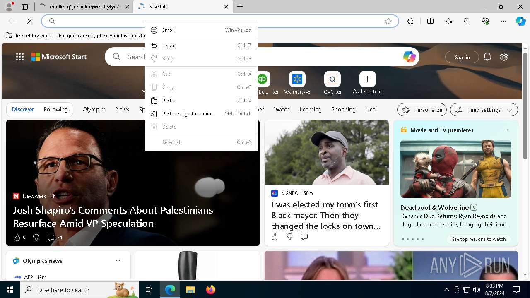This screenshot has height=298, width=530.
Task: Open the Learning feed category
Action: (311, 109)
